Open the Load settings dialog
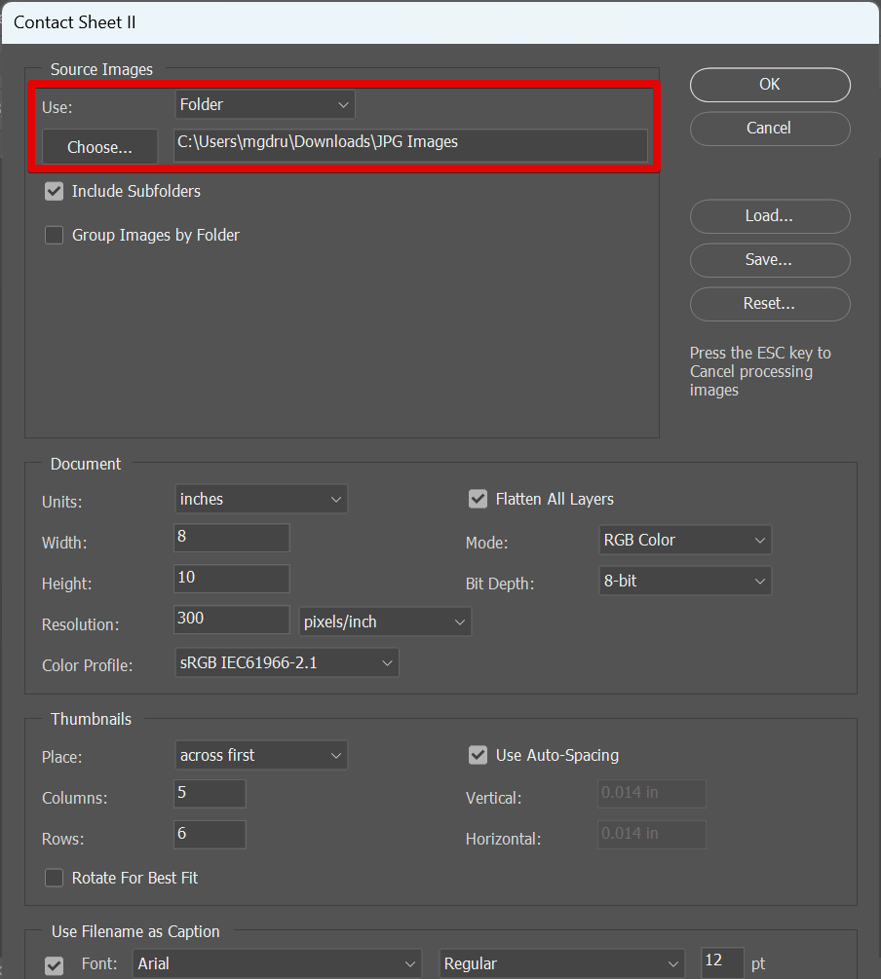 [769, 216]
